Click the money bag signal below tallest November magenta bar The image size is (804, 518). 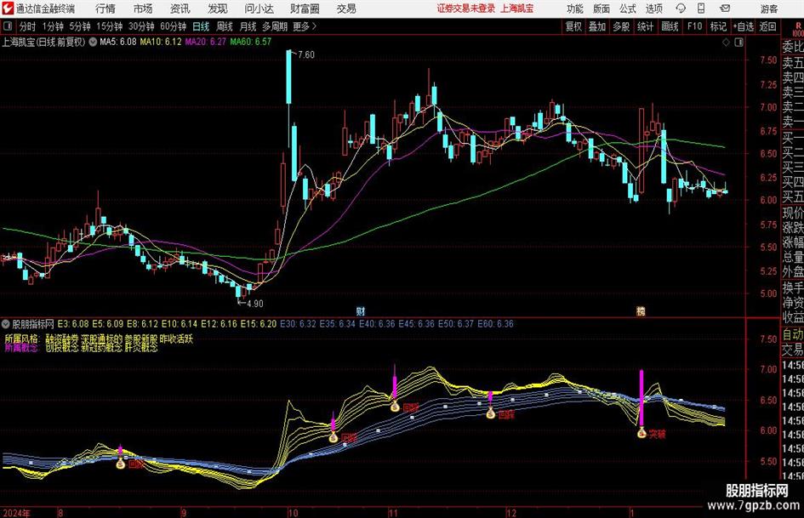[x=394, y=407]
